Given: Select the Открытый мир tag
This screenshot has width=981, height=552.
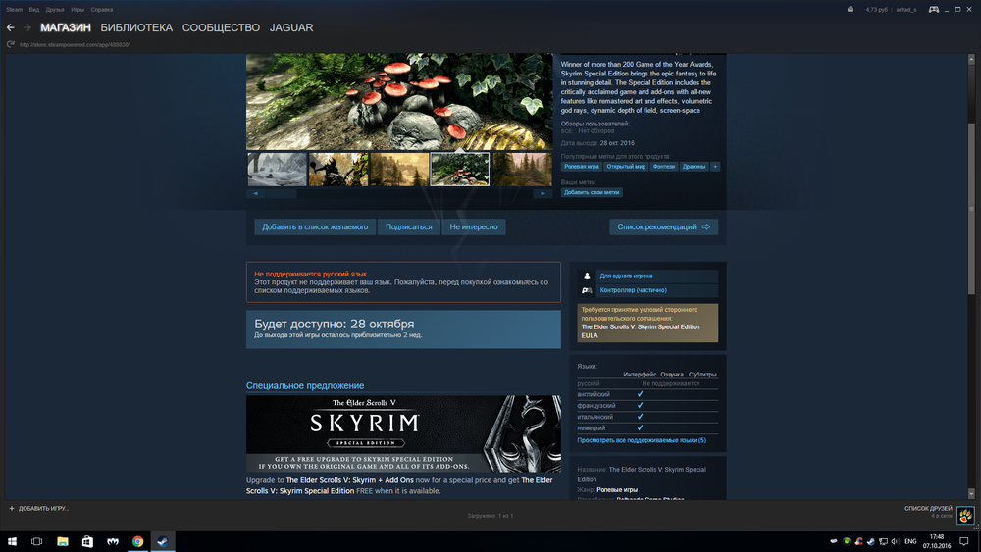Looking at the screenshot, I should 626,167.
